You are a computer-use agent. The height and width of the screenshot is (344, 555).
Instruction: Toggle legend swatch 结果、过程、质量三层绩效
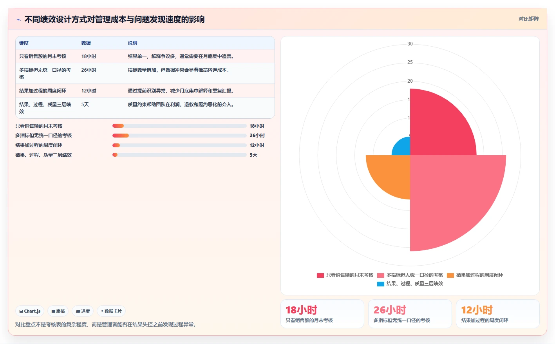(381, 284)
